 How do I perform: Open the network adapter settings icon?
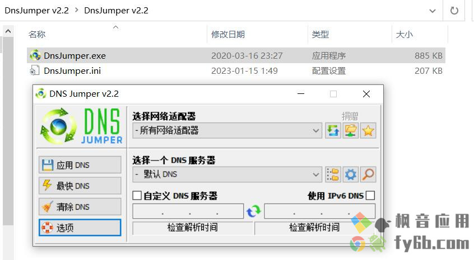point(351,131)
